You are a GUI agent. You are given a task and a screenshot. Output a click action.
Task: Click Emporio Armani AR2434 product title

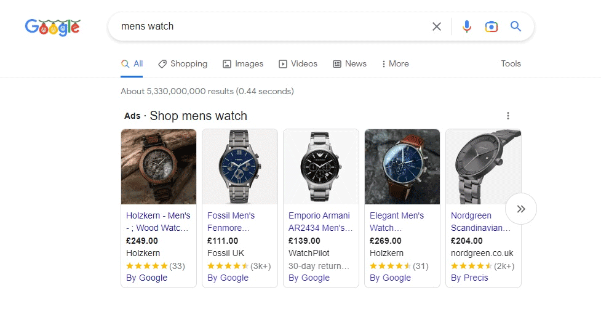pyautogui.click(x=319, y=222)
